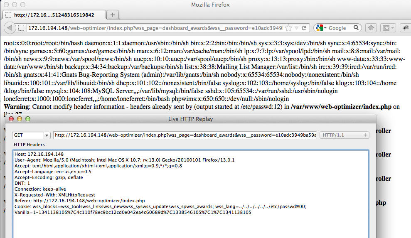This screenshot has width=411, height=238.
Task: Click the DNT: 1 header line
Action: 22,183
